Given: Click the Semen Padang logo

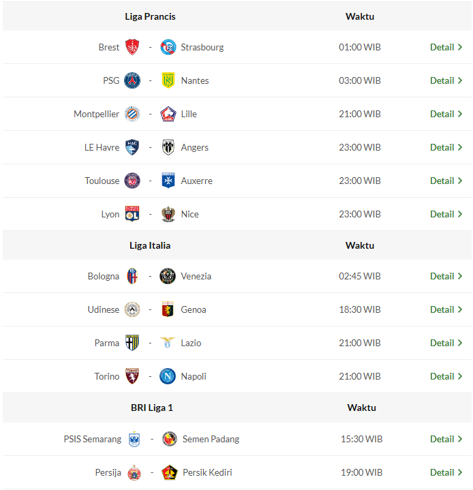Looking at the screenshot, I should [x=170, y=439].
